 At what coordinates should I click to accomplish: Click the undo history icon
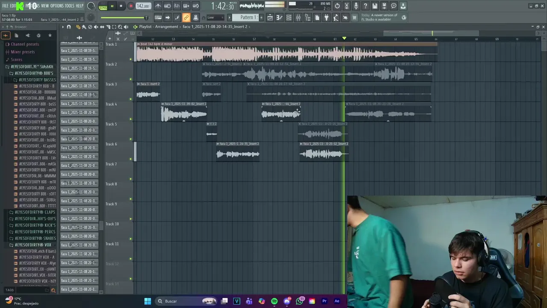338,6
